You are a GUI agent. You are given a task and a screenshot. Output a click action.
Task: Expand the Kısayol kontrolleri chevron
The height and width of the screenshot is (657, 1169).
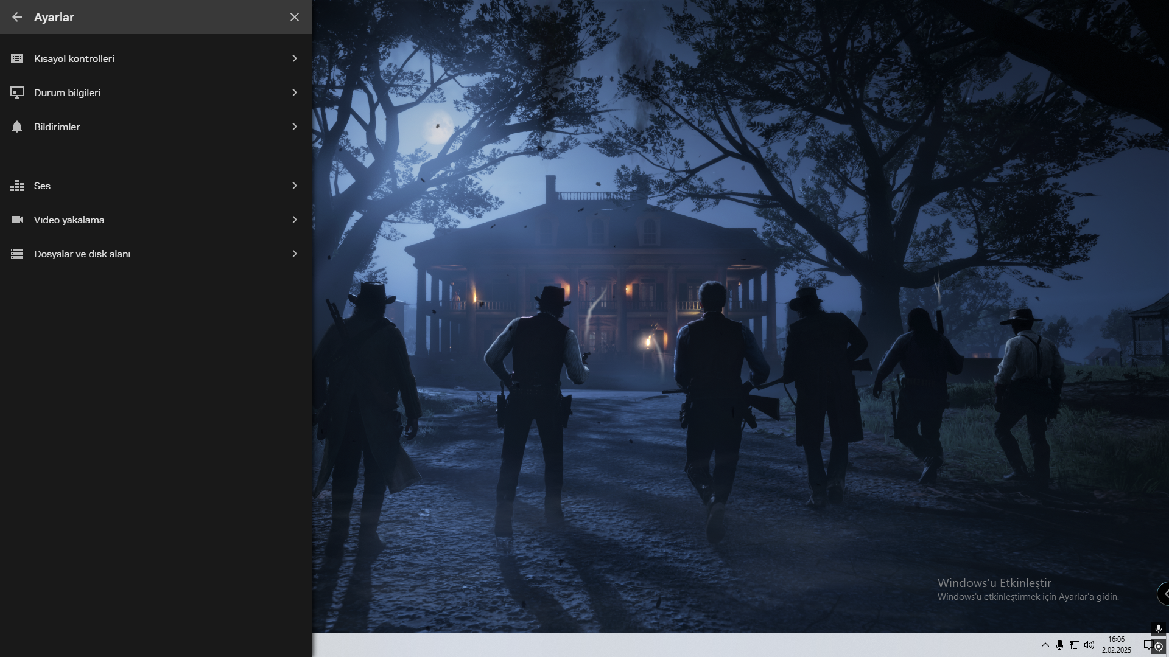coord(295,58)
